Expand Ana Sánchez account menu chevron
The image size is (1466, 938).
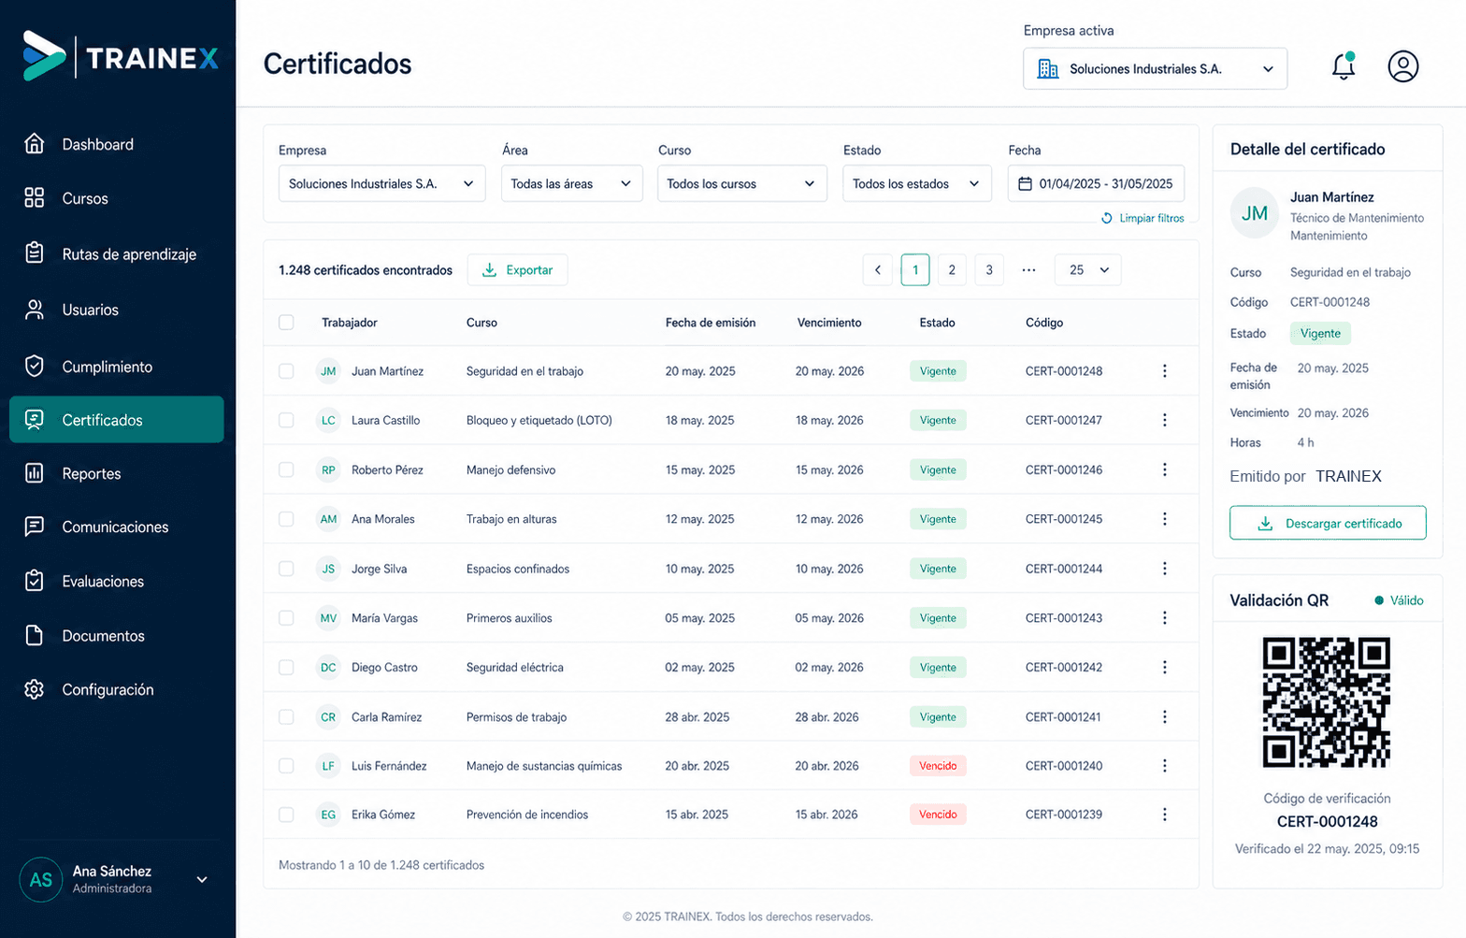pos(202,880)
